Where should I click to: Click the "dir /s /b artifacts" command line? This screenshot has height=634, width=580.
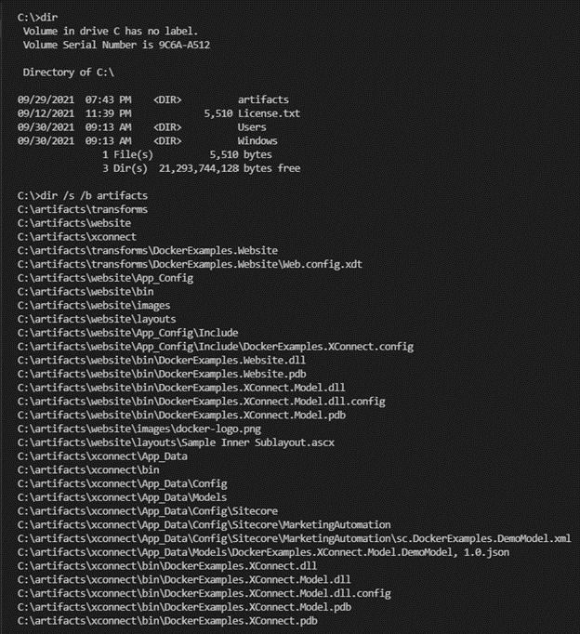83,196
